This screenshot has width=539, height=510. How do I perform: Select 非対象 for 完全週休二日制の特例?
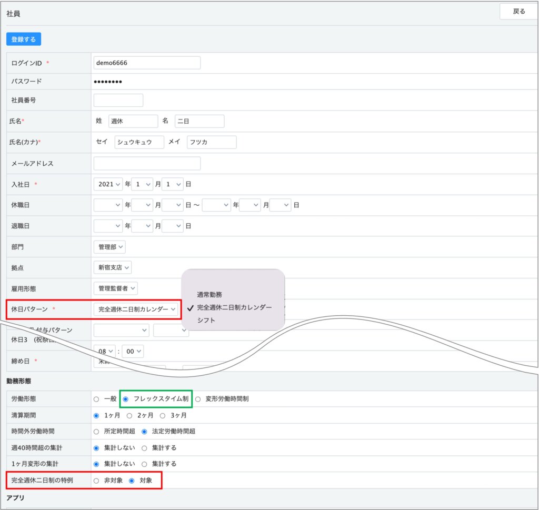point(96,481)
